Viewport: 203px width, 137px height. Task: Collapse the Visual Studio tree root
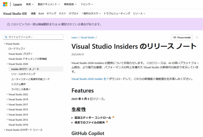(x=4, y=44)
